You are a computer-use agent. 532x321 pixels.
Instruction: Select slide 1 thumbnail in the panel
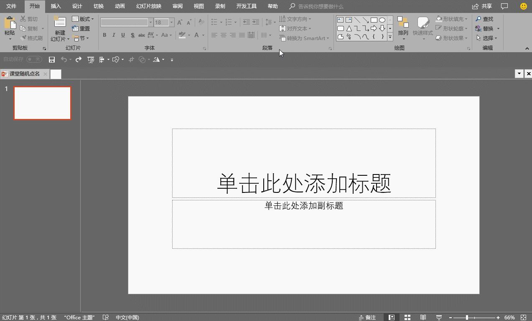[x=42, y=103]
